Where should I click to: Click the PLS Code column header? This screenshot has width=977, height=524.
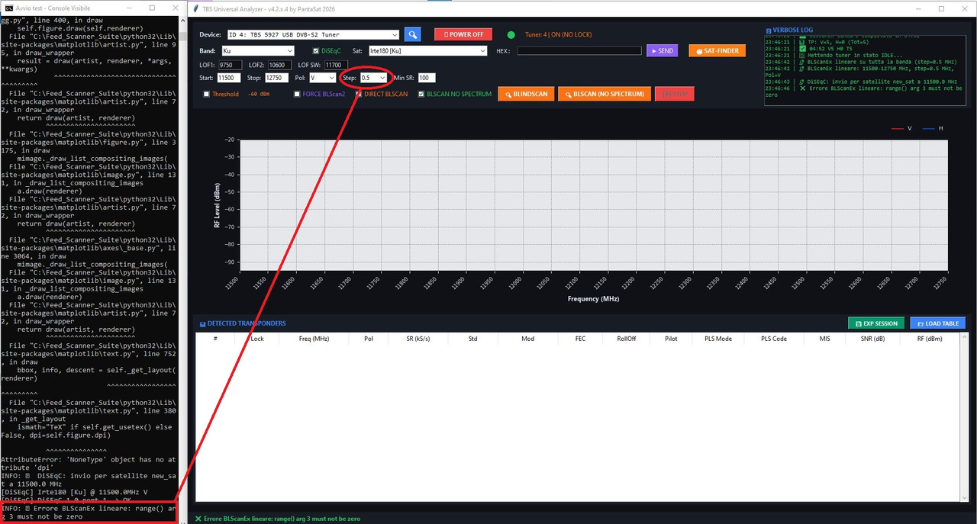774,339
